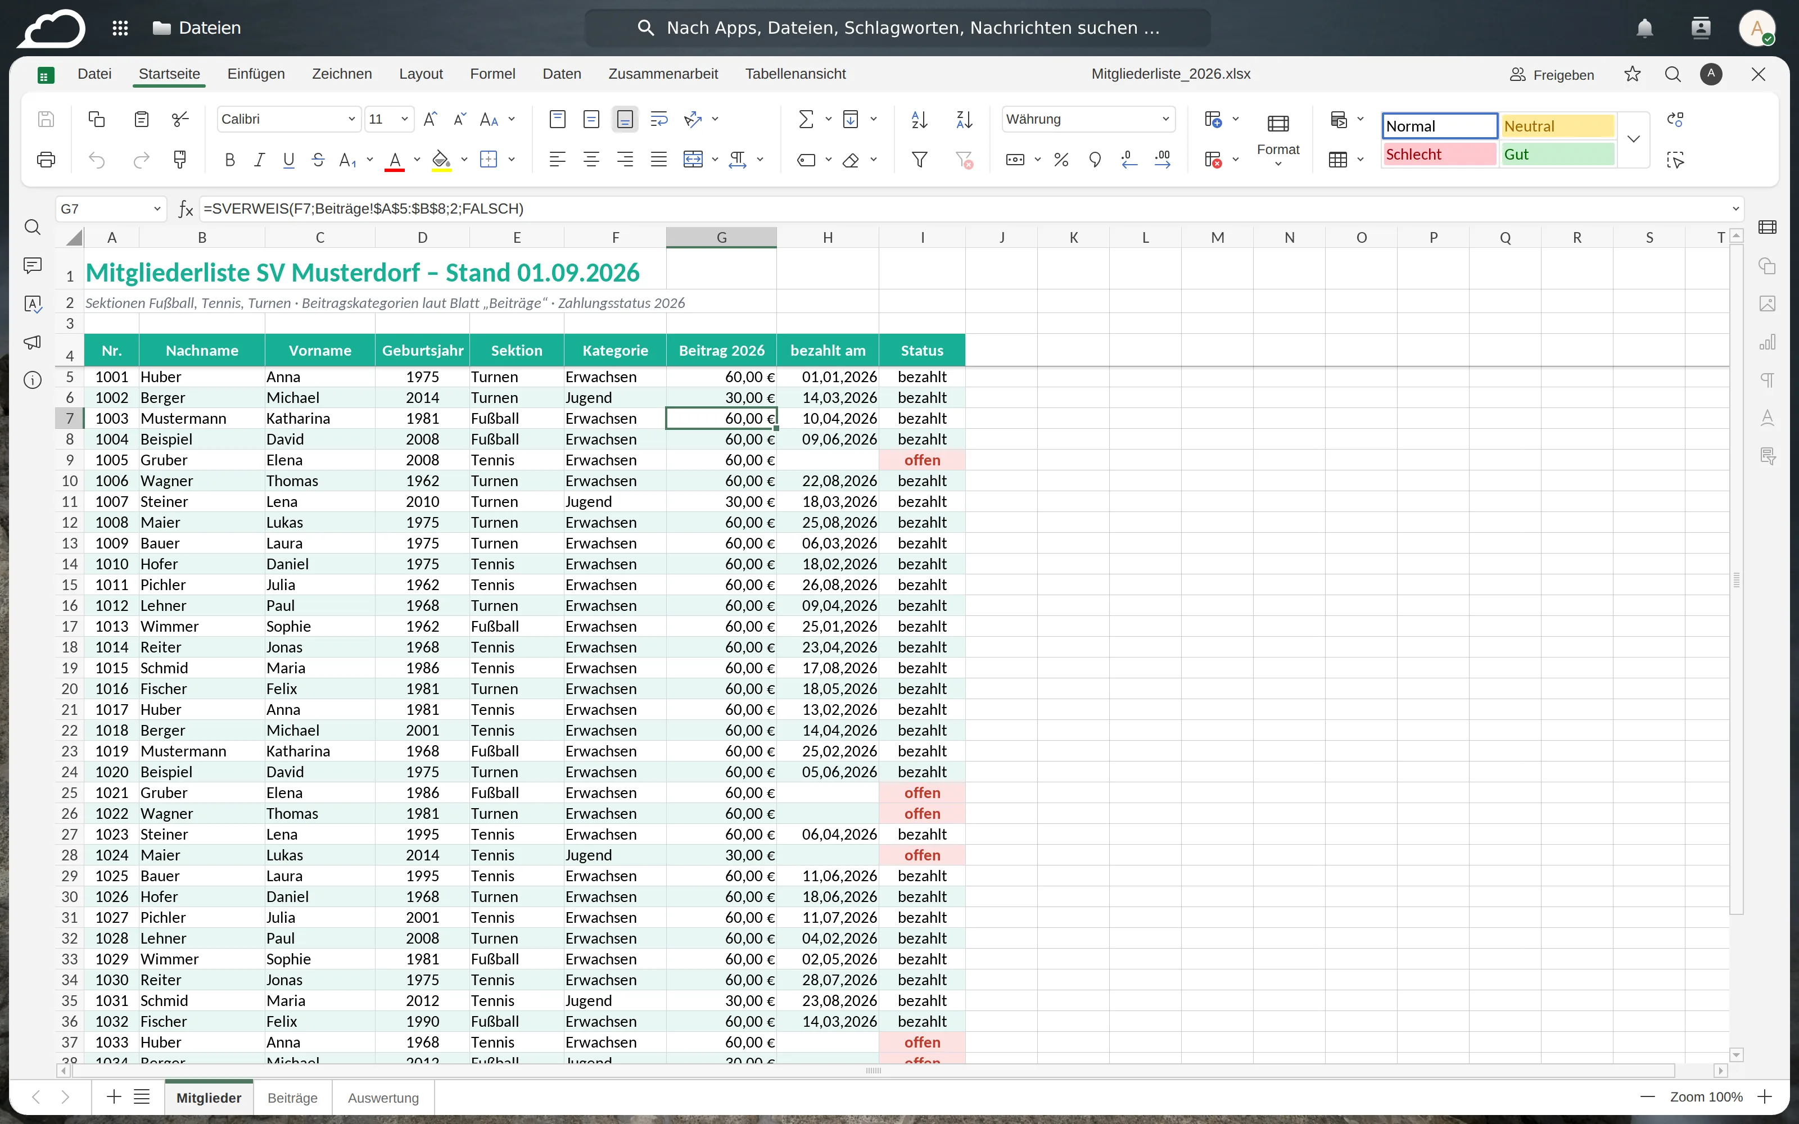Toggle center horizontal alignment
This screenshot has height=1124, width=1799.
tap(591, 160)
